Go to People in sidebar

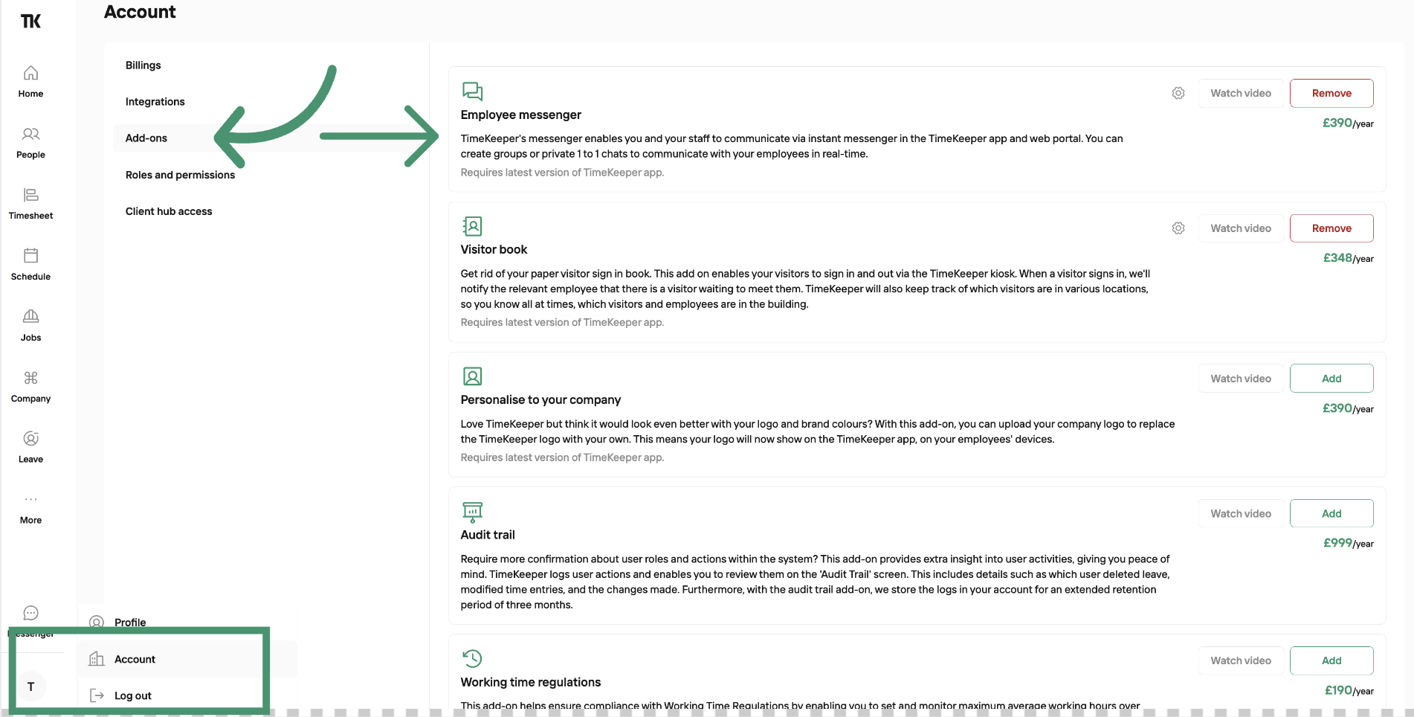point(30,134)
